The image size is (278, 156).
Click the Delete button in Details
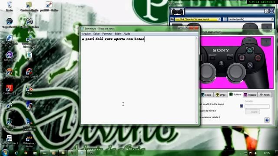coord(252,112)
